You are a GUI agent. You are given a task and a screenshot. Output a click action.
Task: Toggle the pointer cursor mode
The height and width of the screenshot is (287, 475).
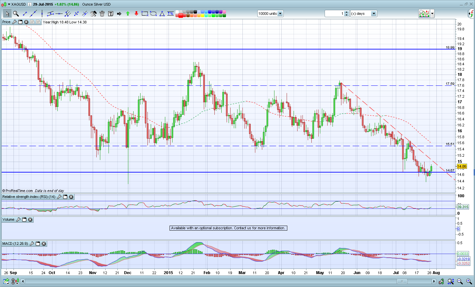[7, 14]
